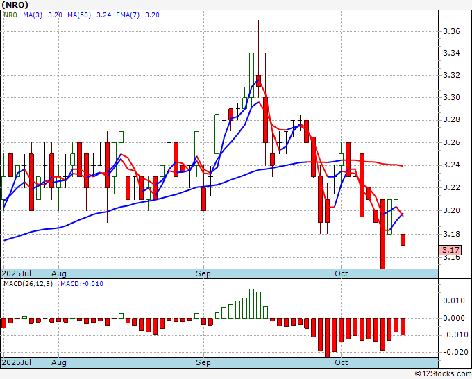Click Aug on the MACD date axis
This screenshot has height=379, width=472.
tap(59, 362)
